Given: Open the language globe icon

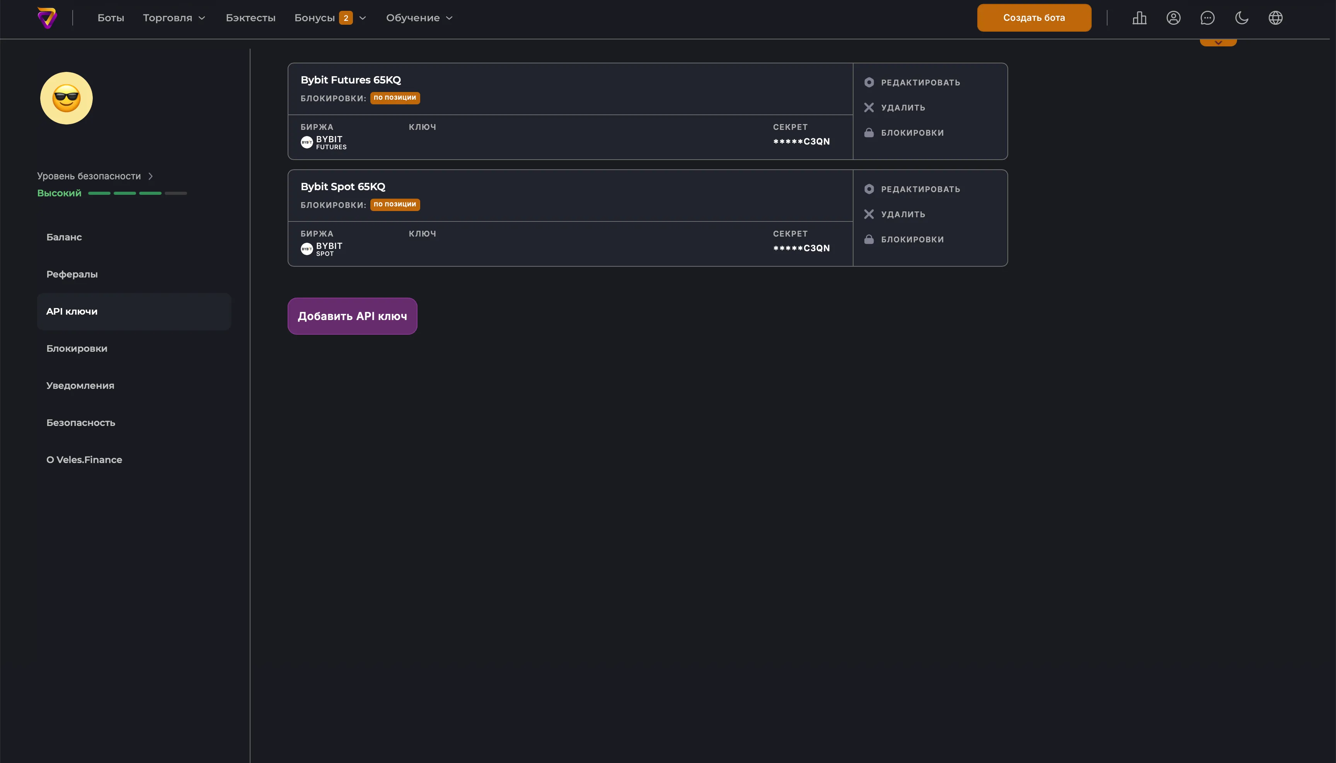Looking at the screenshot, I should 1275,17.
